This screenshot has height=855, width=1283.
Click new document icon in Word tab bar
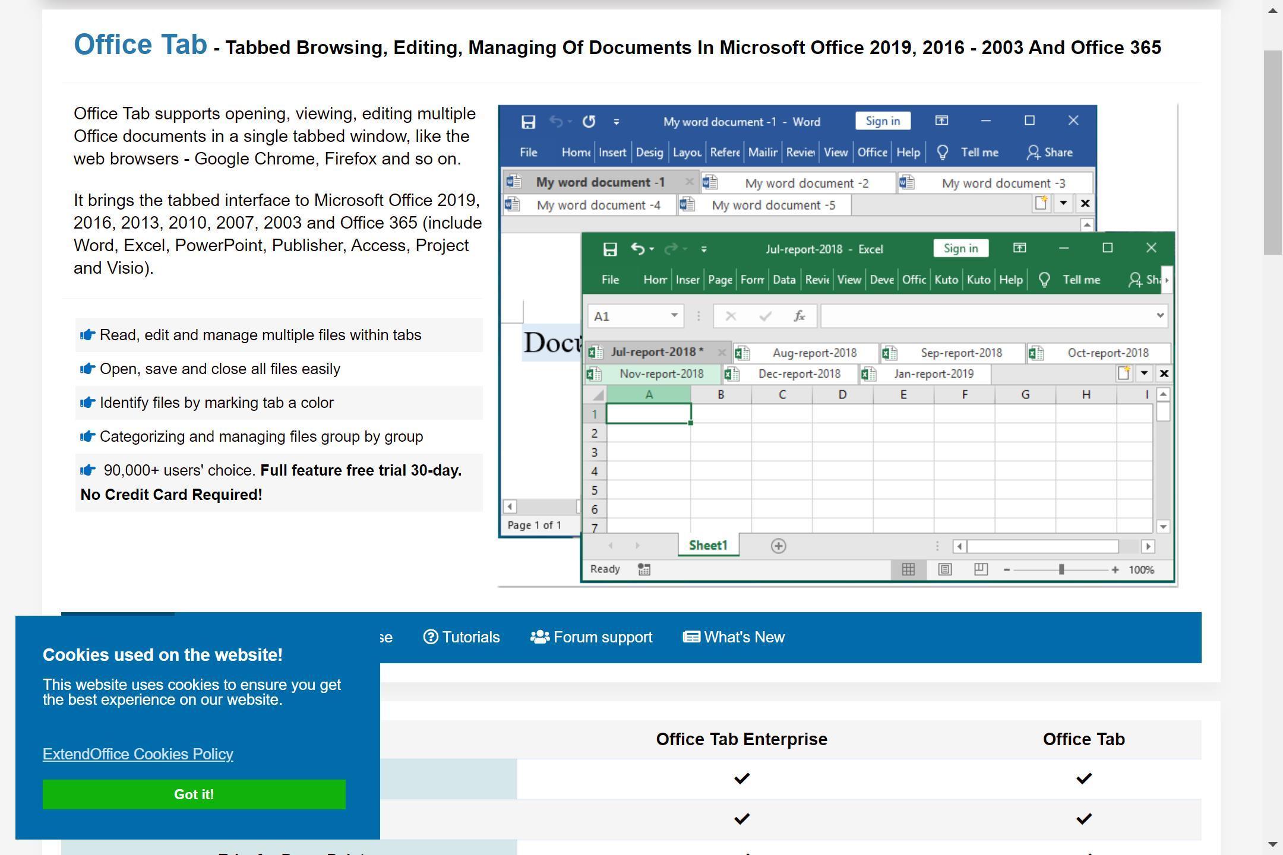[1041, 204]
